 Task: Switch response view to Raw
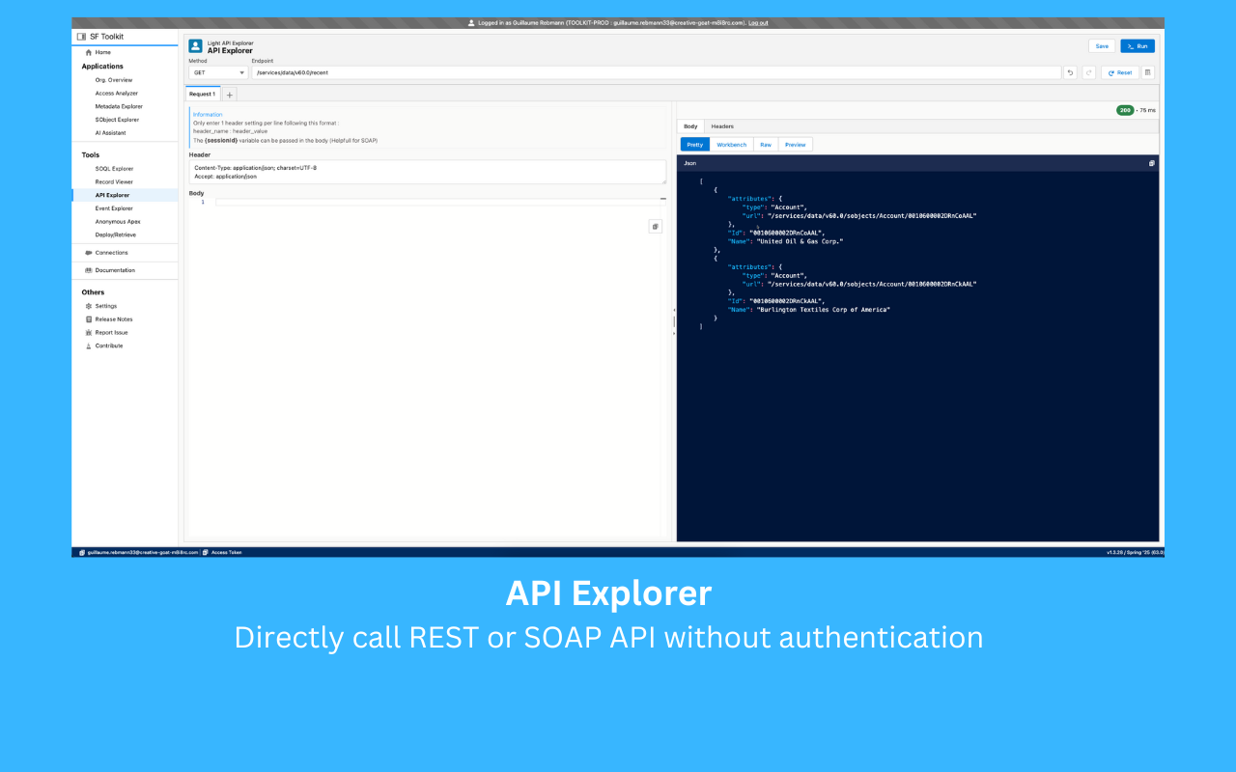(765, 144)
